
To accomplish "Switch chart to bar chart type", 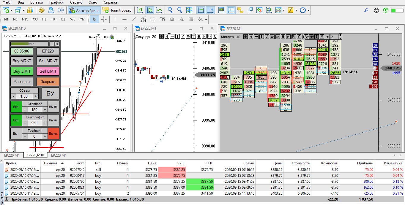I will coord(140,10).
